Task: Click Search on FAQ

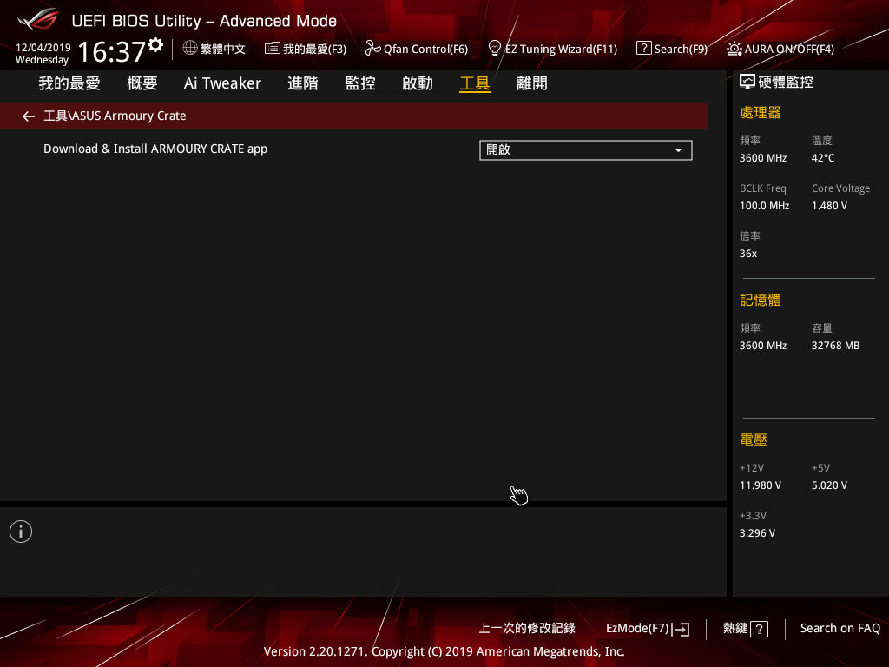Action: pos(840,629)
